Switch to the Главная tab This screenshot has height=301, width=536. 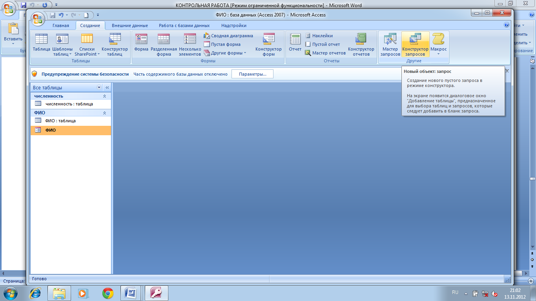pyautogui.click(x=61, y=25)
